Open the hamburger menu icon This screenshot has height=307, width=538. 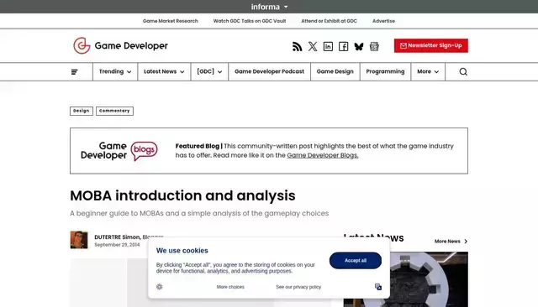point(75,72)
